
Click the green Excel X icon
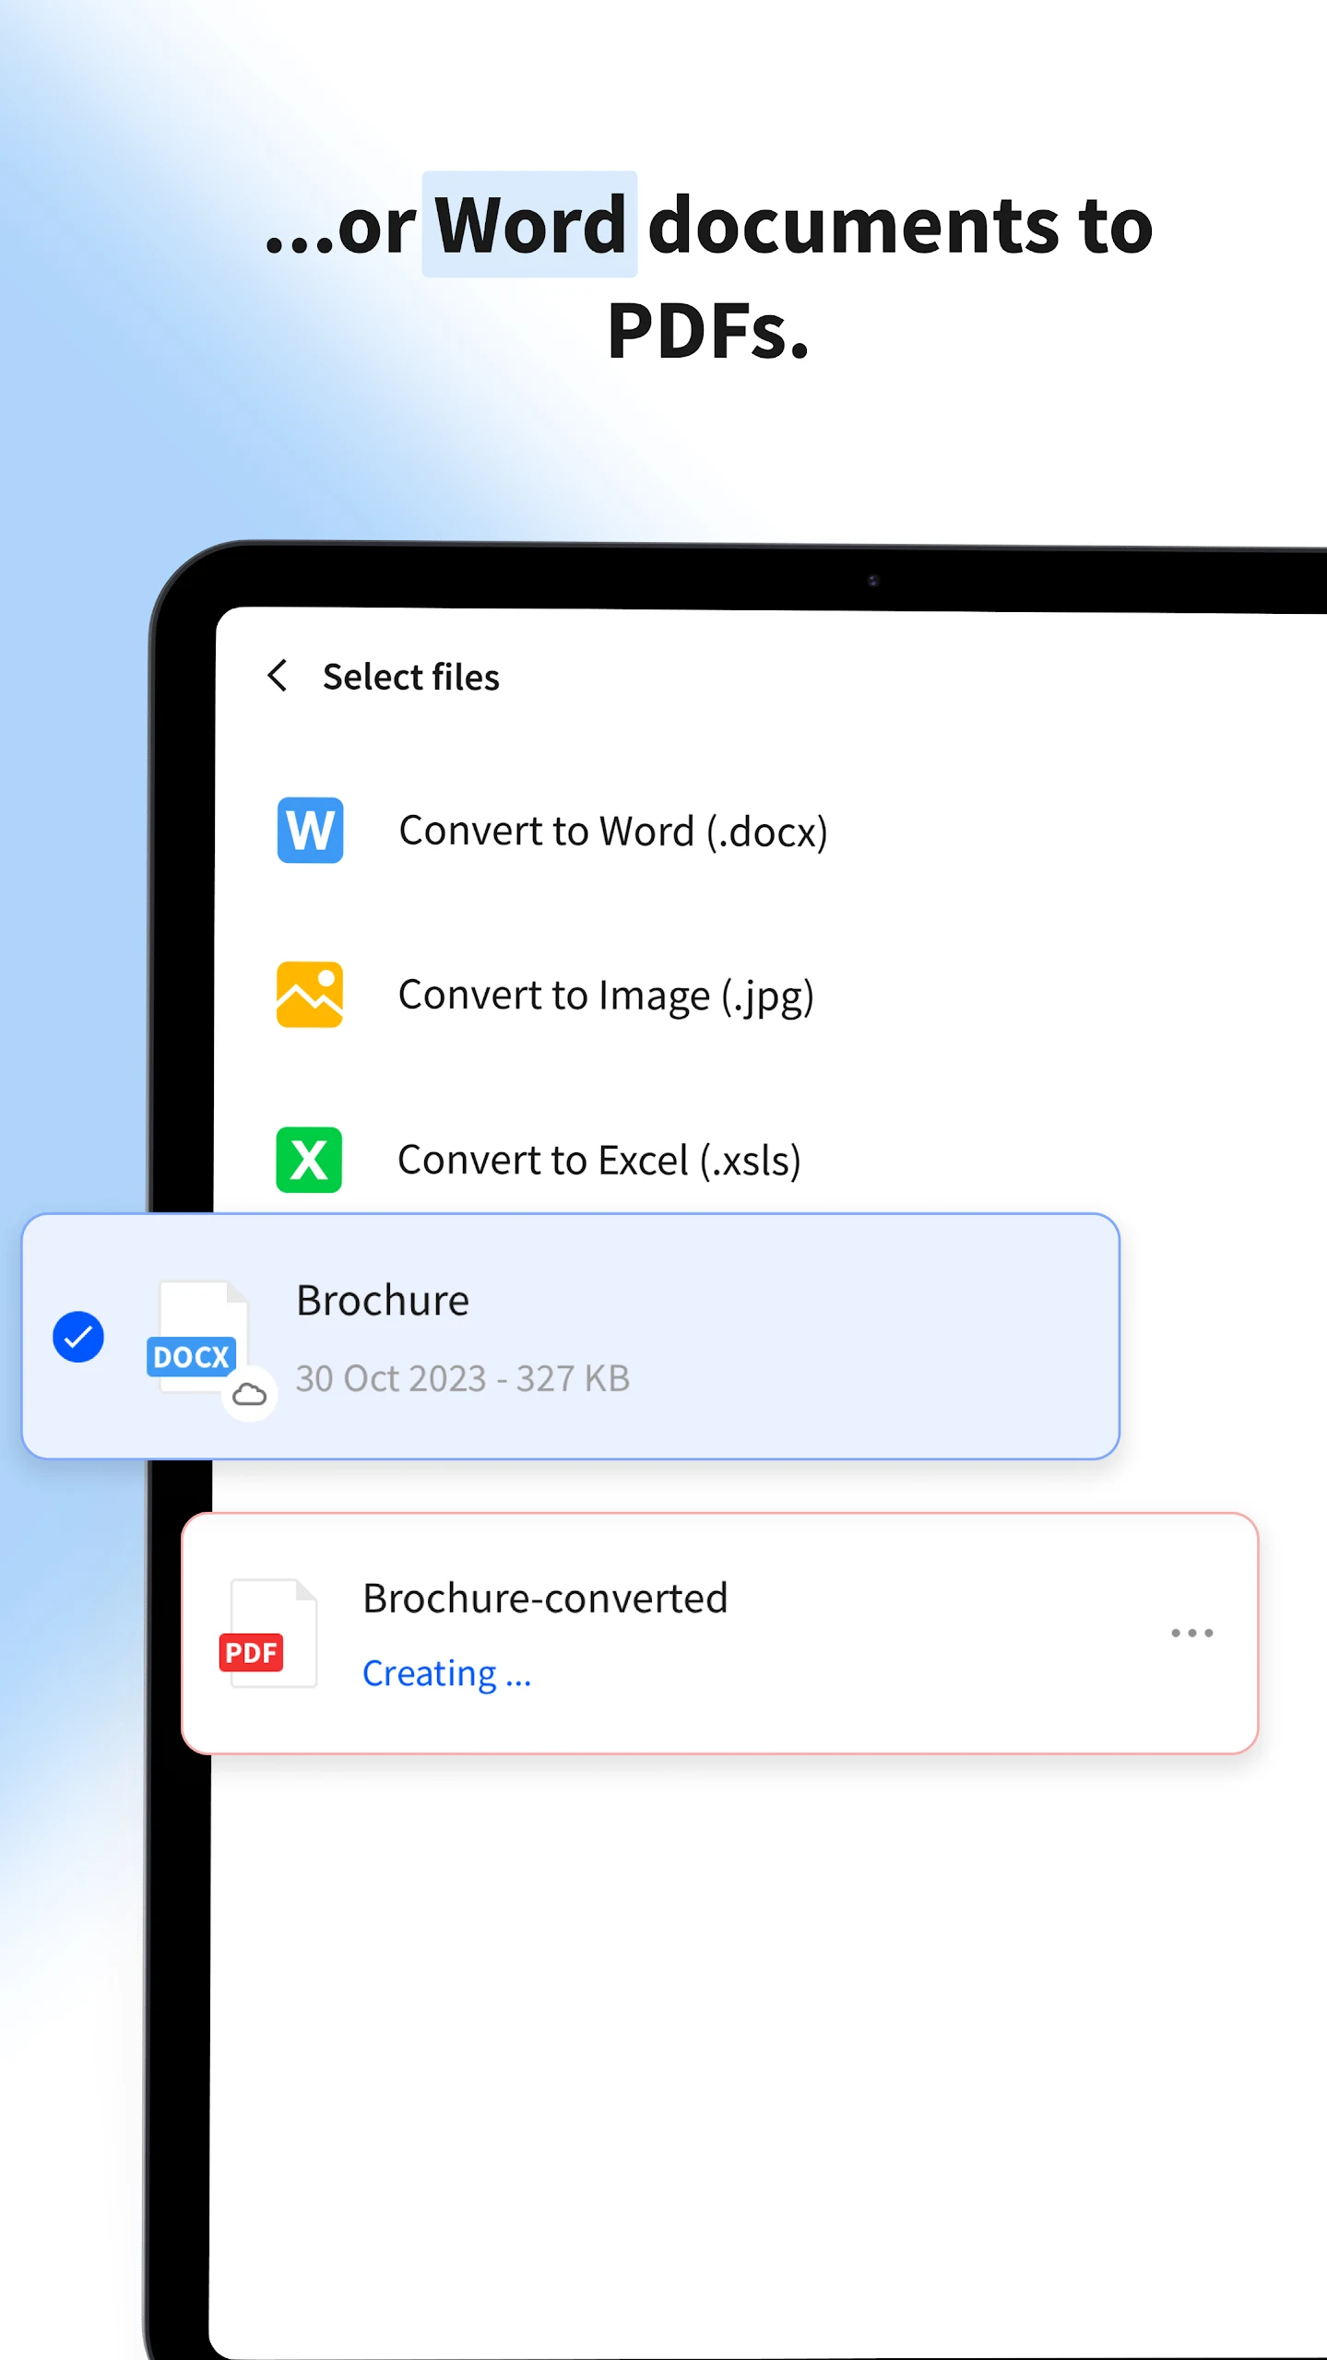[309, 1160]
